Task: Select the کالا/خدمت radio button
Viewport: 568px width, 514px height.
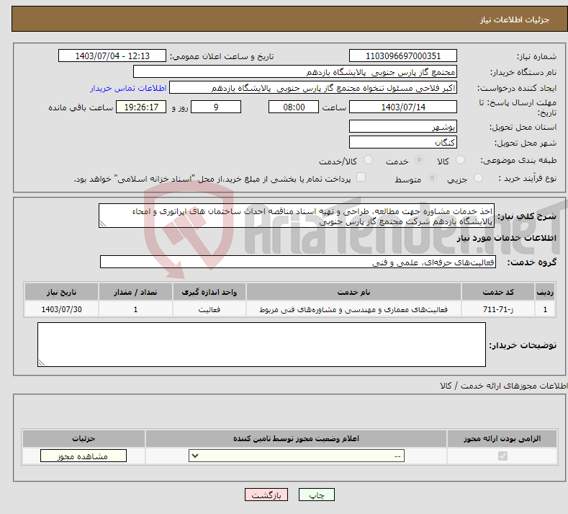Action: tap(368, 160)
